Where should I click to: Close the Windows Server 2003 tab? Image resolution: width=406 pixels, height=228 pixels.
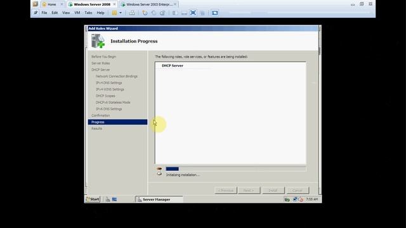(x=175, y=4)
